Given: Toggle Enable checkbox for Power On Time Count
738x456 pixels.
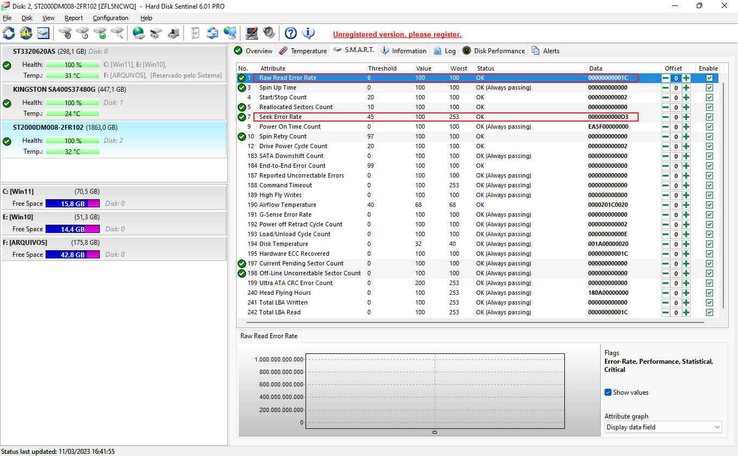Looking at the screenshot, I should tap(709, 126).
